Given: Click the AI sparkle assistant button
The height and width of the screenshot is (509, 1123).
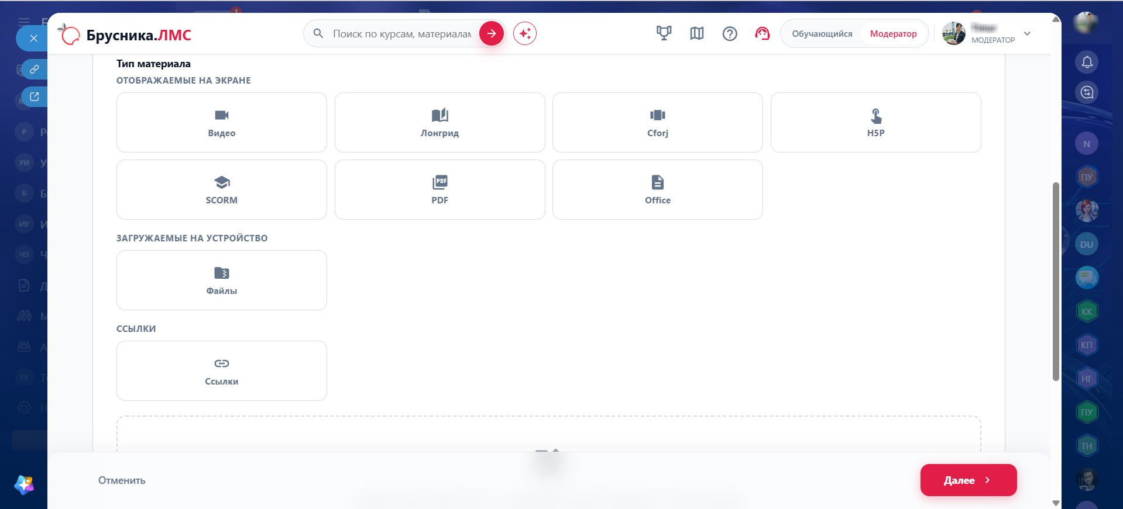Looking at the screenshot, I should 525,34.
